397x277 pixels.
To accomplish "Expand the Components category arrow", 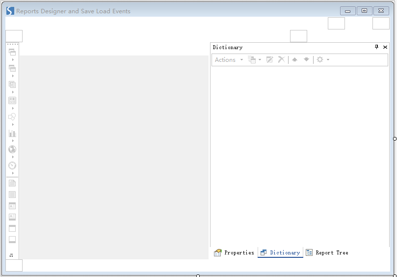I will pos(13,92).
